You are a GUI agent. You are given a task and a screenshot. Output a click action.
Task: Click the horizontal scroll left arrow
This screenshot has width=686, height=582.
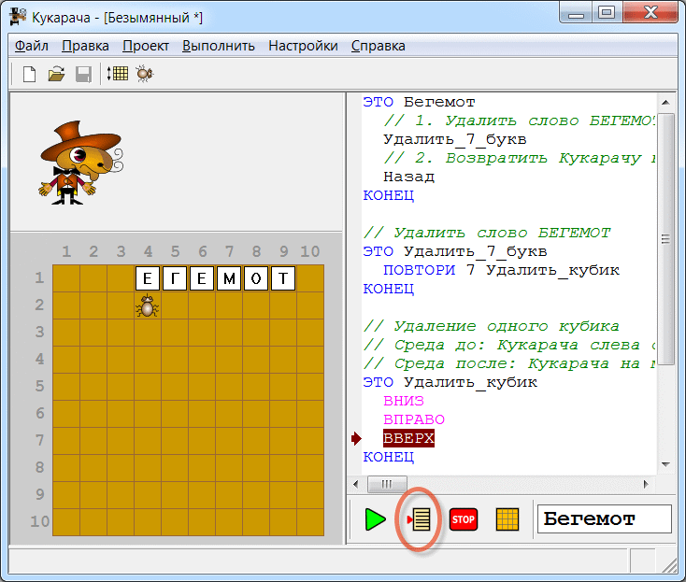point(356,484)
